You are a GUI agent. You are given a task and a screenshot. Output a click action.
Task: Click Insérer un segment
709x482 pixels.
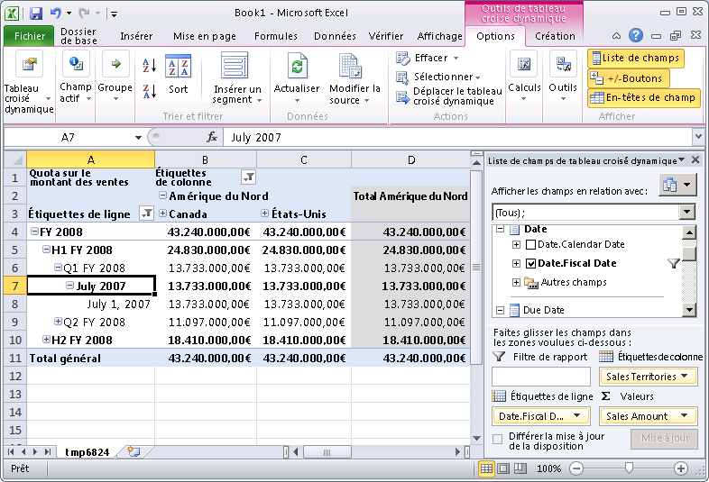(x=237, y=78)
